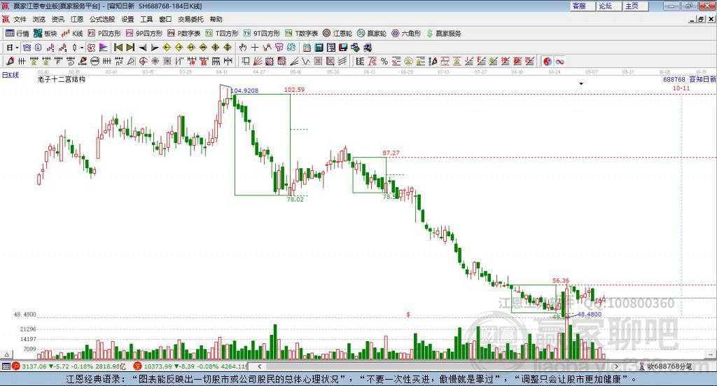Expand the small black chart dropdown triangle
Screen dimensions: 717x386
pos(581,83)
